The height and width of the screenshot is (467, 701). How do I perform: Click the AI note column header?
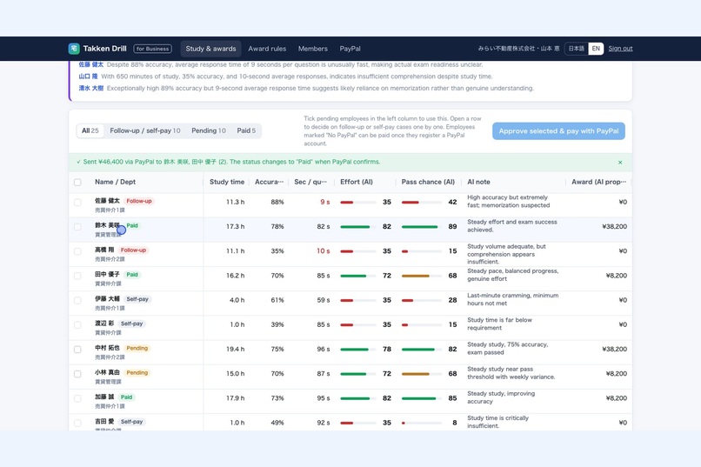point(478,182)
